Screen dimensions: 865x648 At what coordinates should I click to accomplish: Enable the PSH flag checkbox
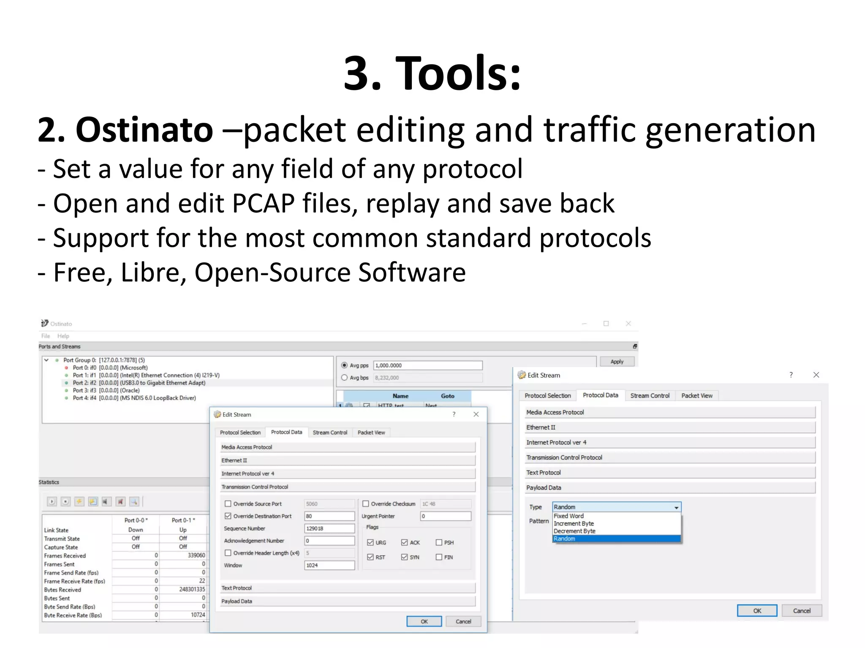click(x=439, y=543)
